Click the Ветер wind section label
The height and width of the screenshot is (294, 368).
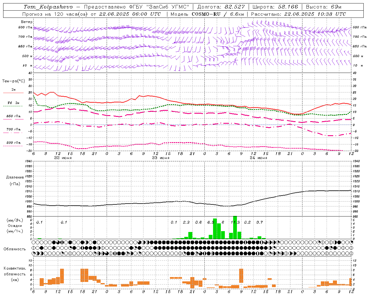point(26,22)
